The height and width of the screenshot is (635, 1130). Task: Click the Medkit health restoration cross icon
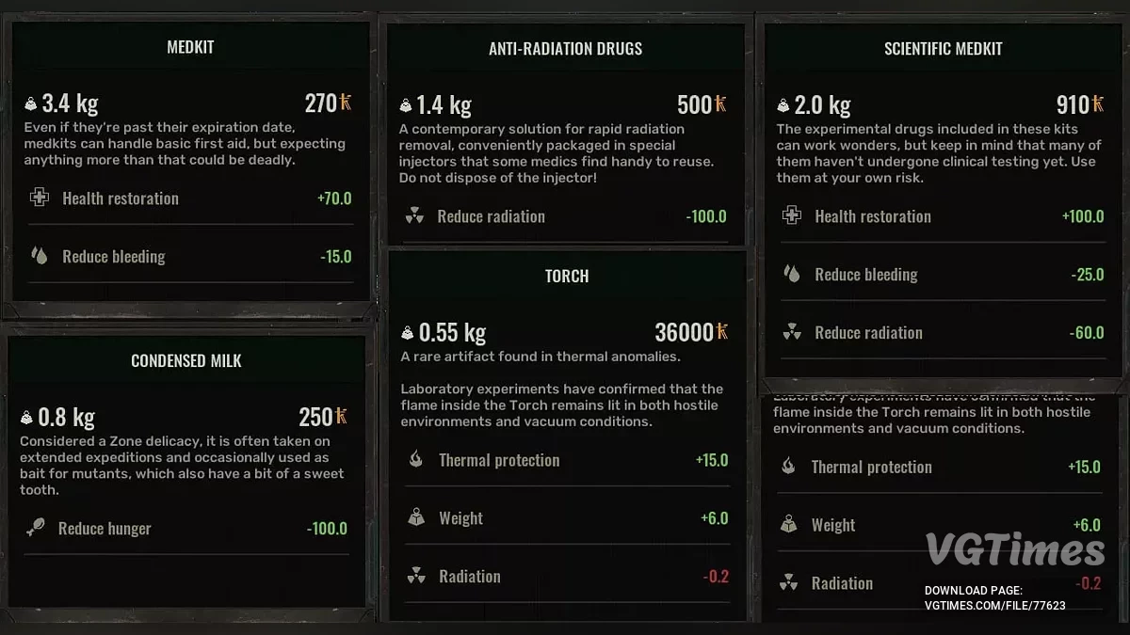click(40, 198)
